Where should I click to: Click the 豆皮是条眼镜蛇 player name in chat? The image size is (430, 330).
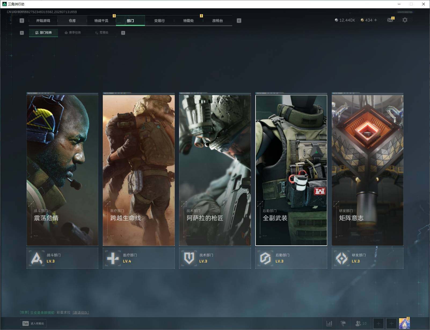coord(42,313)
